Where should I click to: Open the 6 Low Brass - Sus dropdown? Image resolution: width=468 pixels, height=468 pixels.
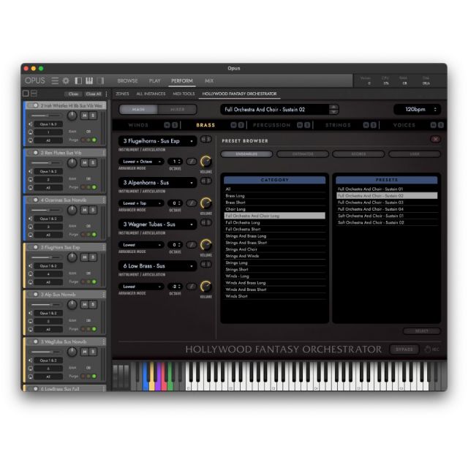click(158, 266)
